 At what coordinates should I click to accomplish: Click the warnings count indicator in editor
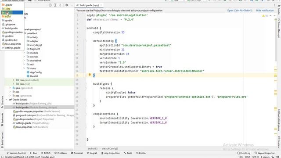click(265, 16)
